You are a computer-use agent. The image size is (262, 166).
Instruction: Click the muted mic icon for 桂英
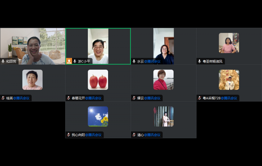click(x=3, y=98)
